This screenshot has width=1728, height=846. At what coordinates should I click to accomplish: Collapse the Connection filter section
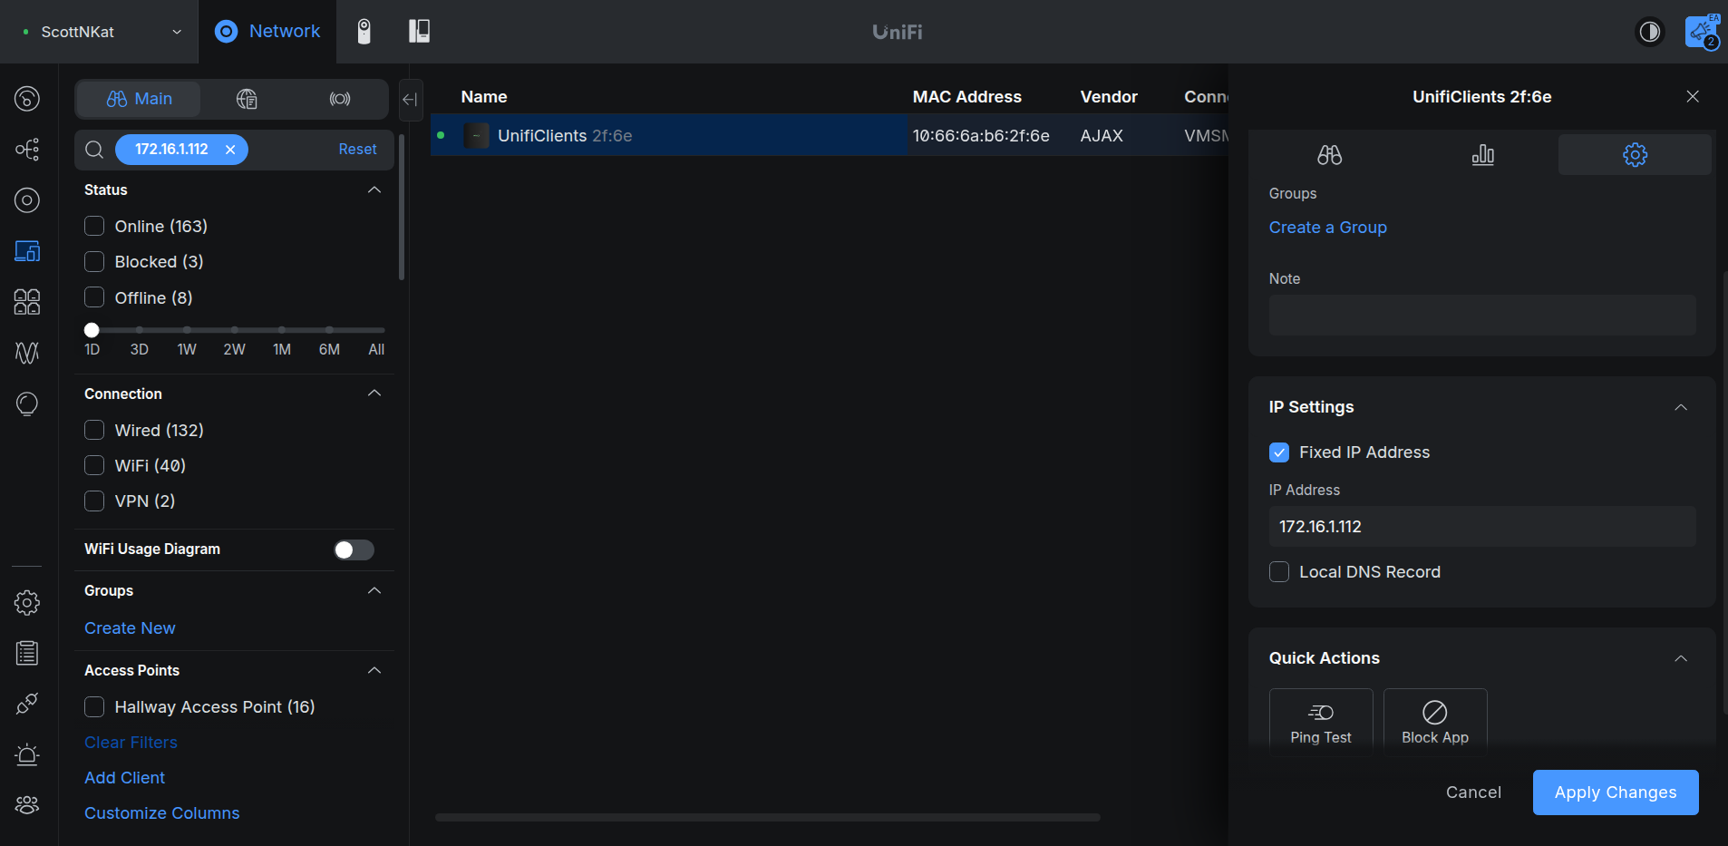click(374, 394)
